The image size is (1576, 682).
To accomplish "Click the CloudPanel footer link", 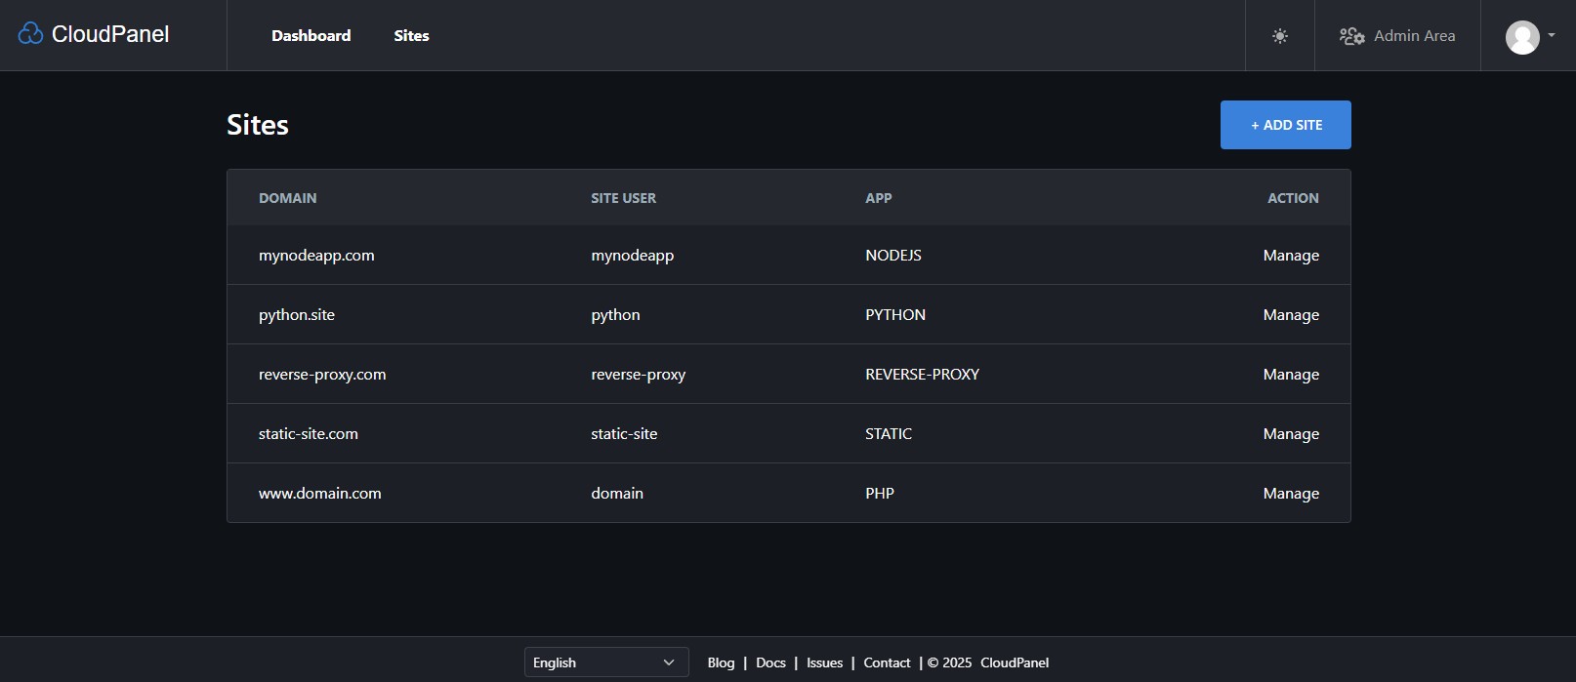I will [x=1015, y=662].
